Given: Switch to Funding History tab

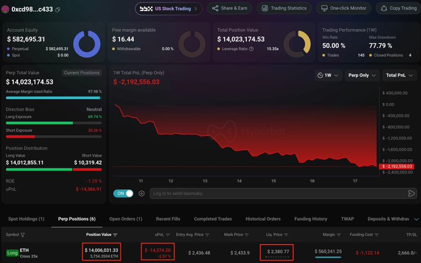Looking at the screenshot, I should pos(311,219).
